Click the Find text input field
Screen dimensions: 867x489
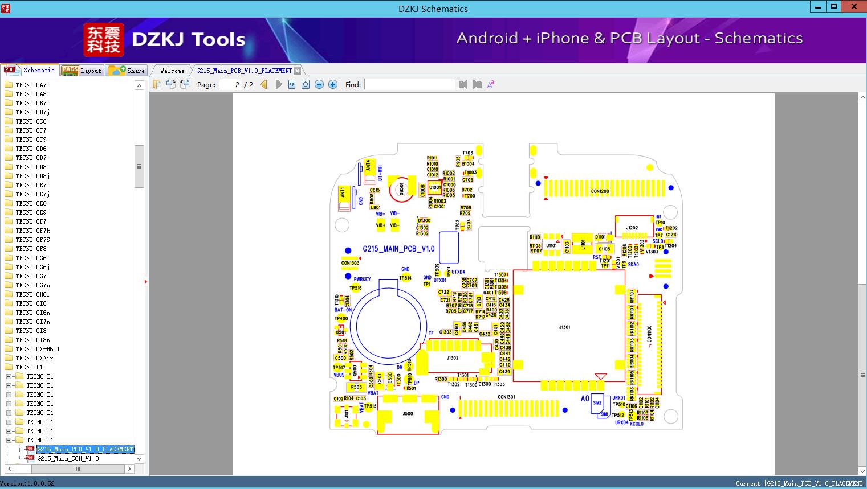click(x=409, y=84)
